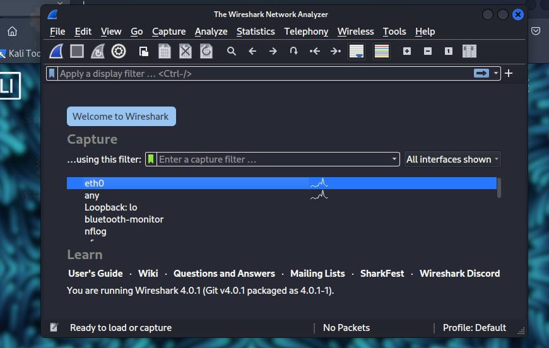
Task: Open the File menu
Action: (57, 32)
